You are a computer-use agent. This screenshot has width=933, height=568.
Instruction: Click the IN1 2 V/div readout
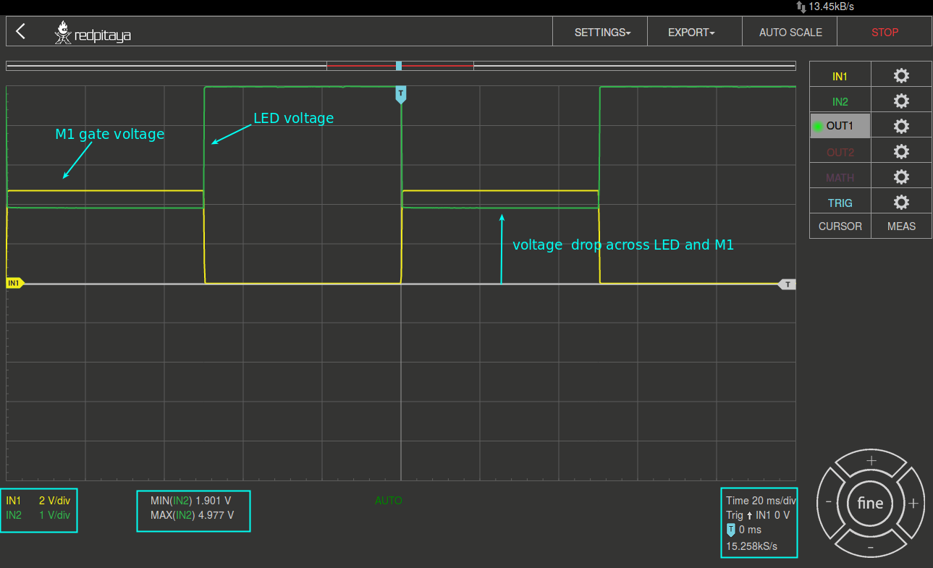click(38, 501)
